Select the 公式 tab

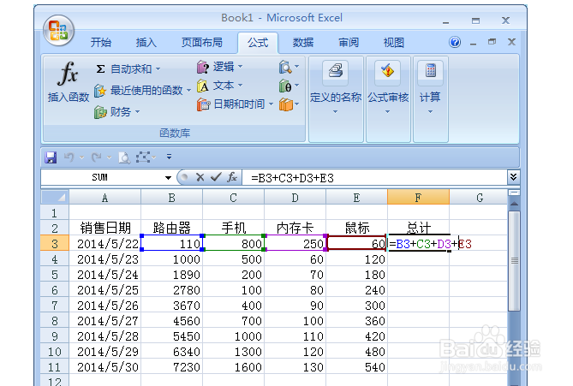(x=258, y=42)
